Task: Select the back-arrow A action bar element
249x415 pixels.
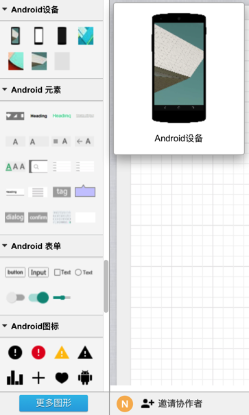Action: pyautogui.click(x=84, y=141)
